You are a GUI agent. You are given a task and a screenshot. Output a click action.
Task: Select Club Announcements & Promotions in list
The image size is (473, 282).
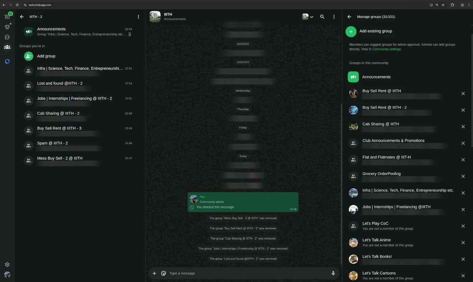(x=408, y=143)
